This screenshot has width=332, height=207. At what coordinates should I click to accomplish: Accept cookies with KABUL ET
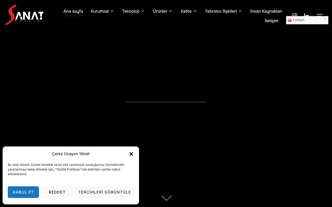[23, 192]
